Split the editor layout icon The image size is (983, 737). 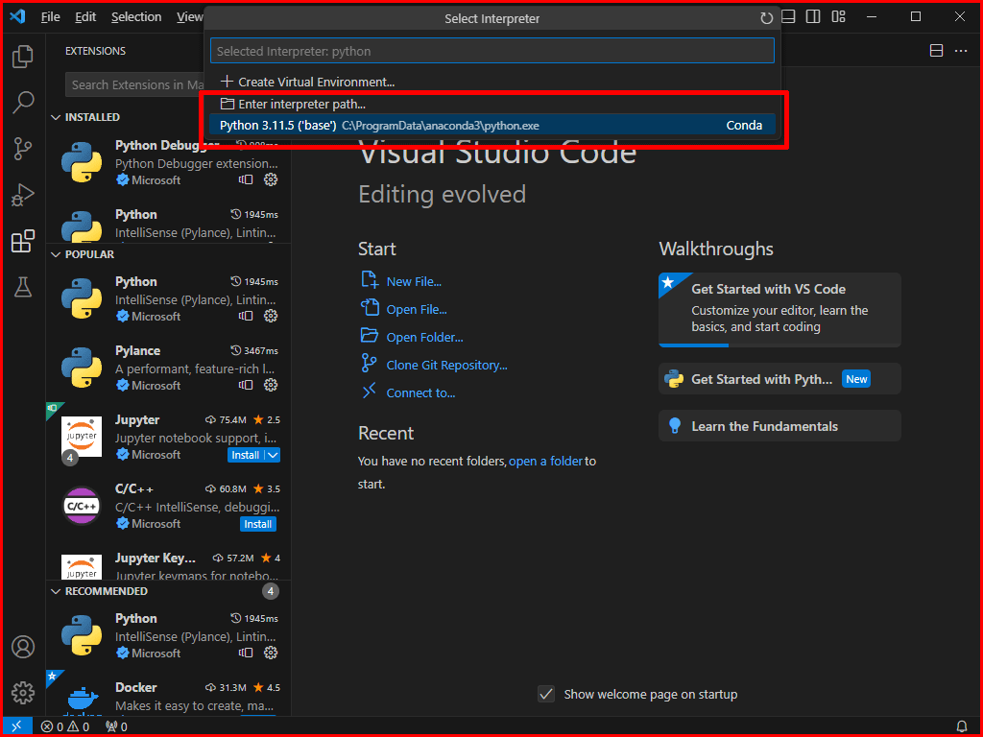coord(936,51)
